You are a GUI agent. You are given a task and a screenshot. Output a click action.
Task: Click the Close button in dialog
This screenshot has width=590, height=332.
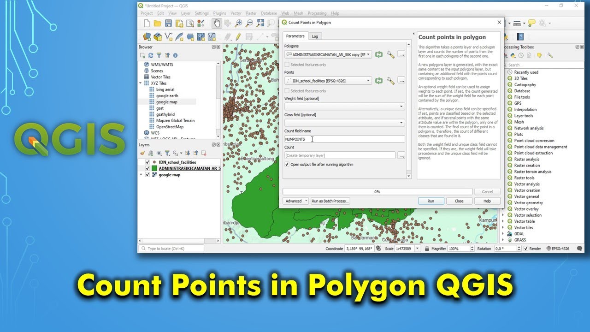(459, 201)
